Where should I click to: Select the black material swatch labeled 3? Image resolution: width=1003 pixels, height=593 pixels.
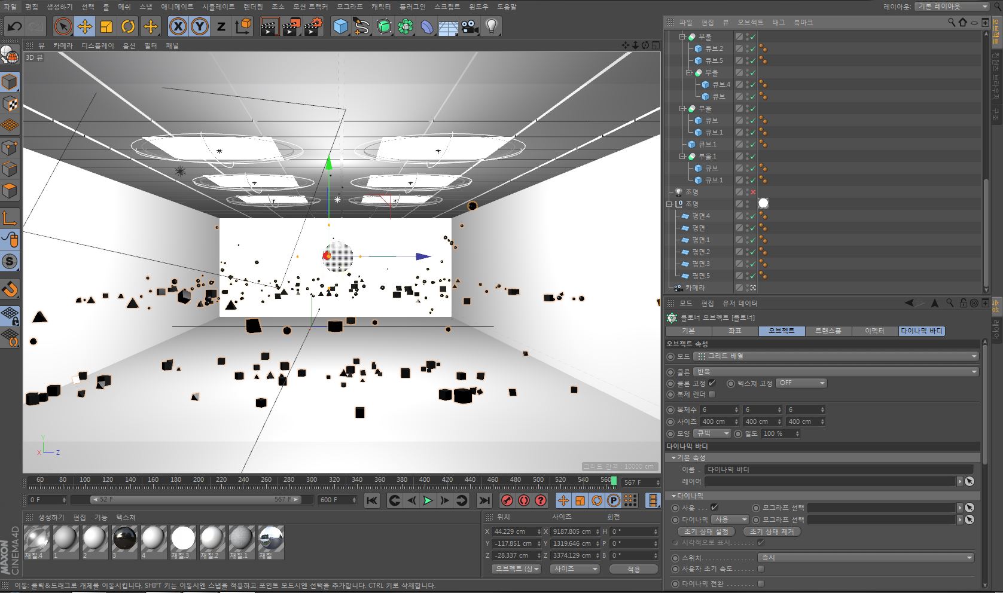pos(124,539)
